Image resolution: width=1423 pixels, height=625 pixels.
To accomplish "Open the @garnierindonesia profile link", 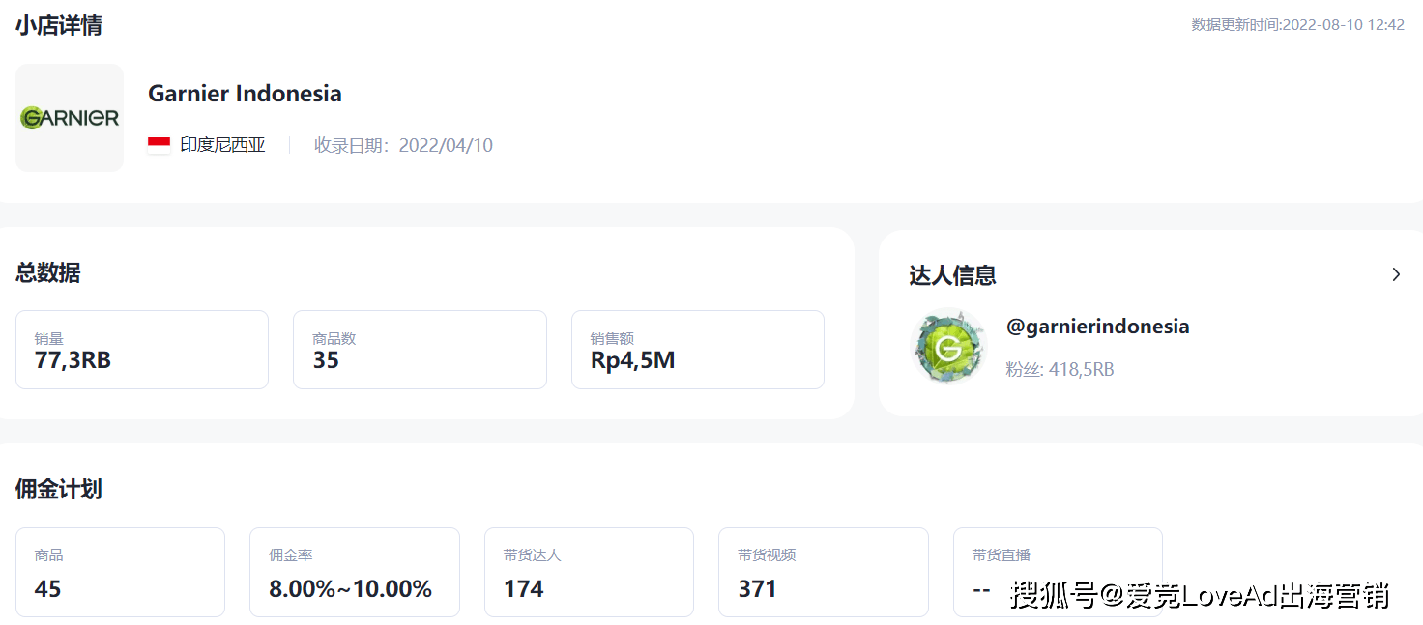I will point(1098,327).
